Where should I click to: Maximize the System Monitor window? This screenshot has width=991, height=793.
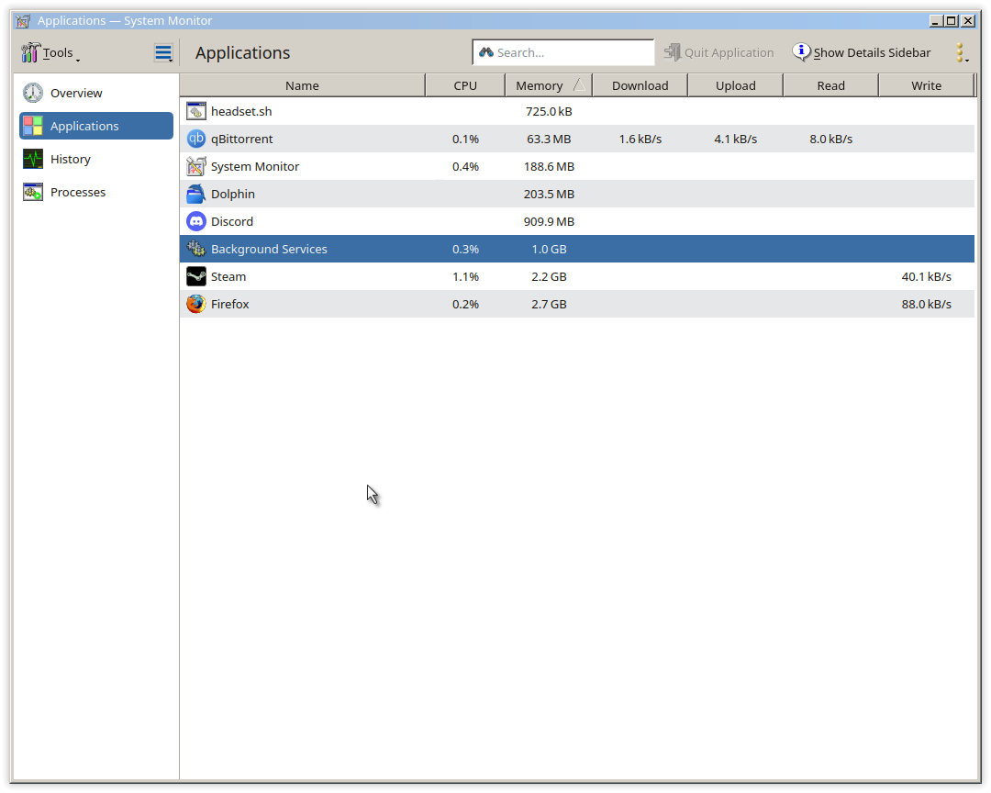(952, 21)
